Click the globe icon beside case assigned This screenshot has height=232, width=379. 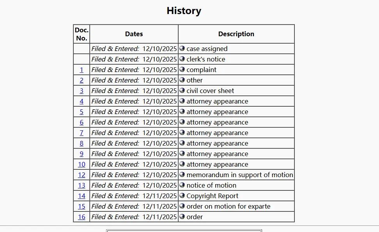pos(182,49)
